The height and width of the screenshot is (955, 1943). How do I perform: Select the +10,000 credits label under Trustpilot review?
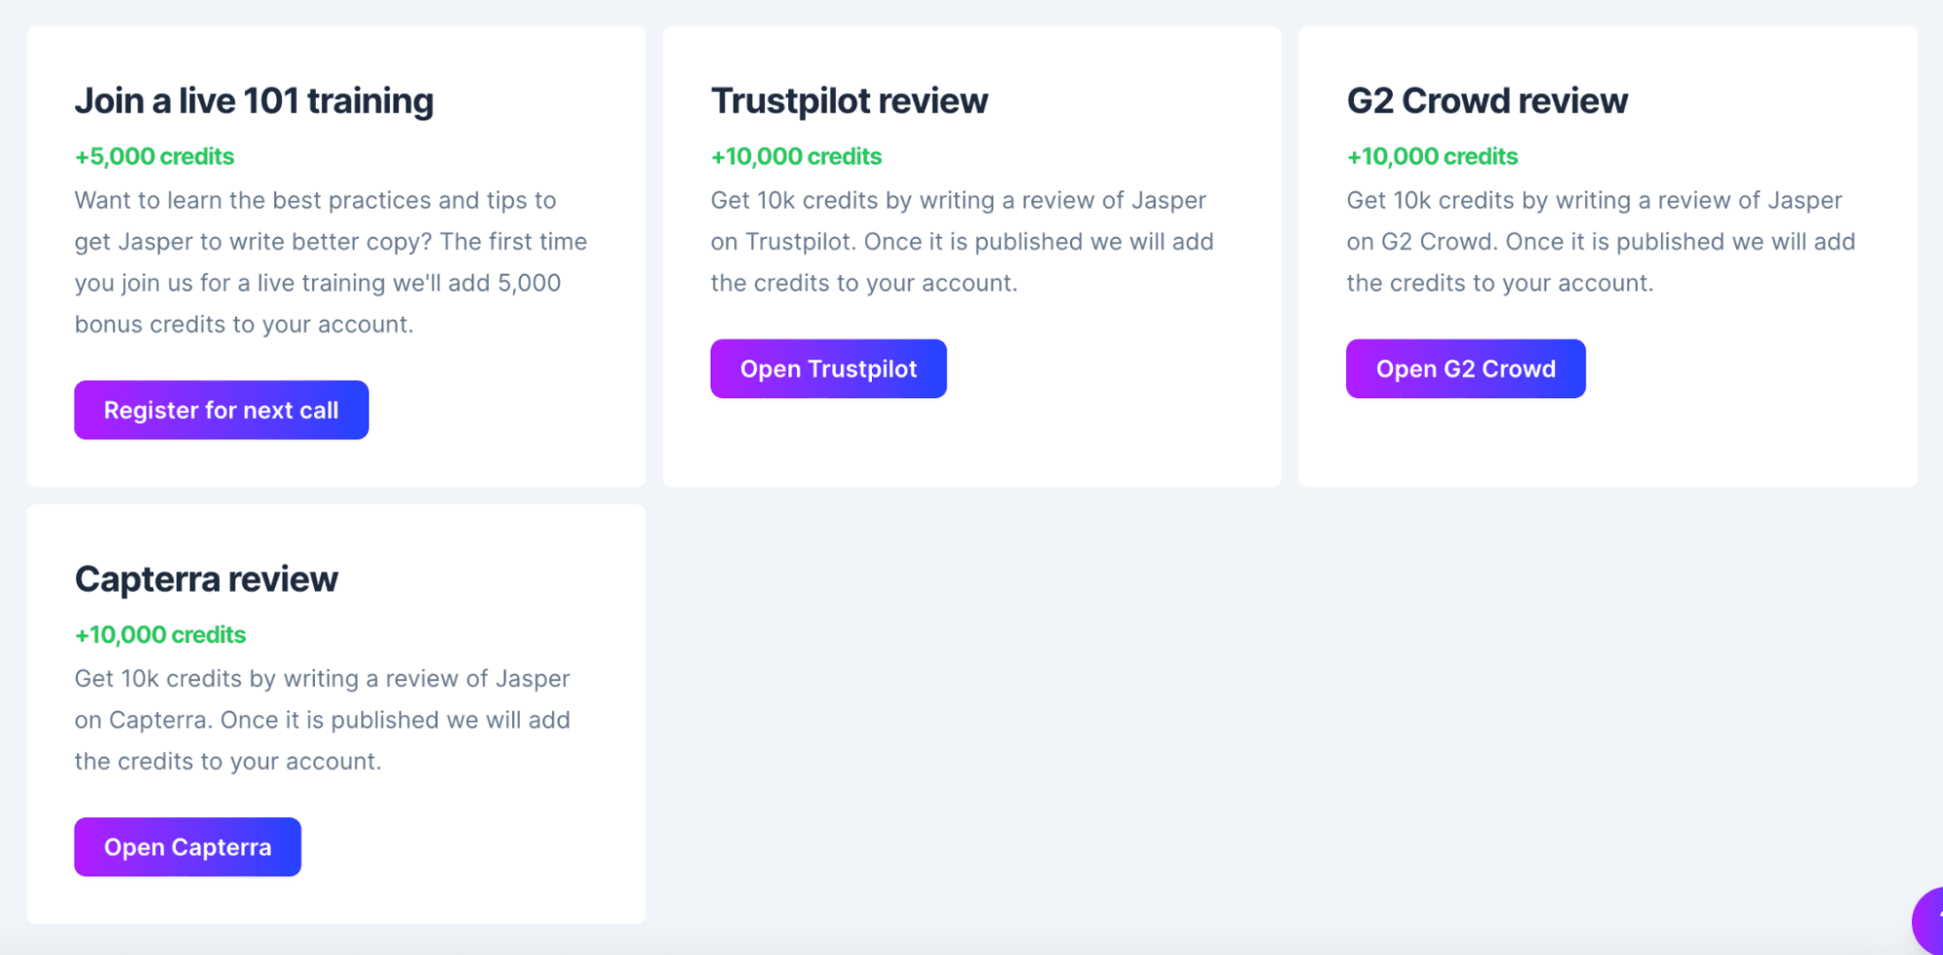pos(795,155)
